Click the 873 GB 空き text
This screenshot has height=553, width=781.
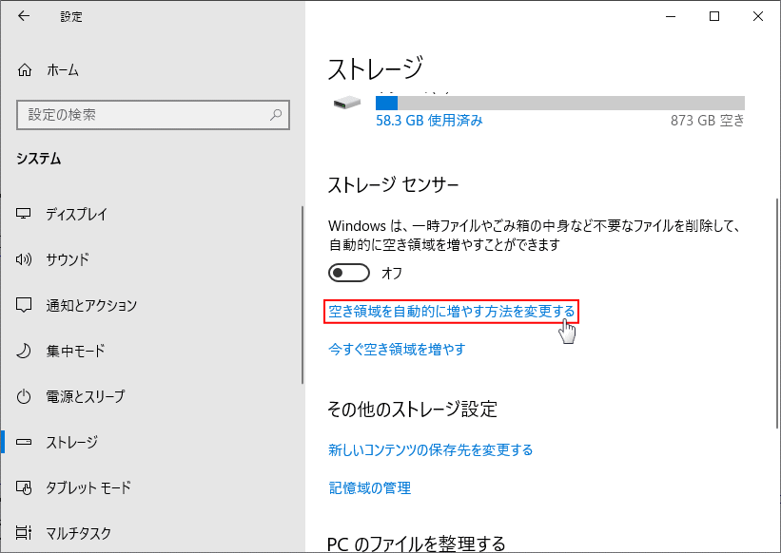point(708,121)
